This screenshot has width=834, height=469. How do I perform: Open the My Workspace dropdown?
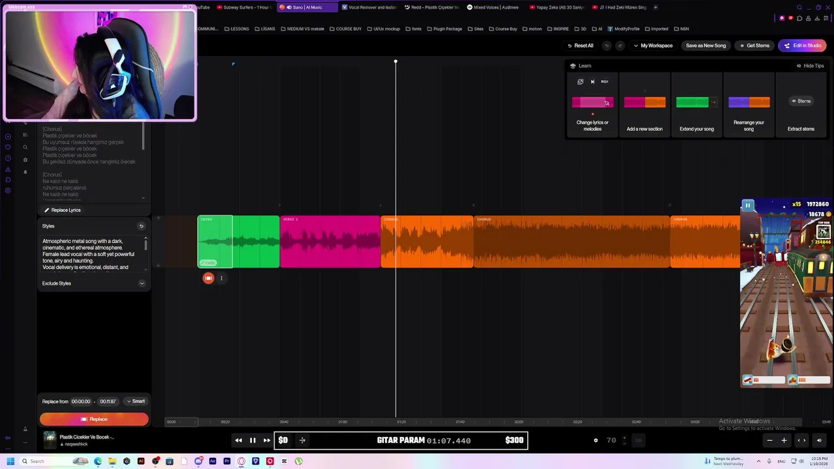[653, 46]
